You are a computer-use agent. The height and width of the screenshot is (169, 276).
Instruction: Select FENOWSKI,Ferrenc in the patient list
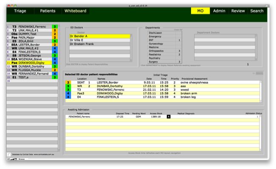32,27
